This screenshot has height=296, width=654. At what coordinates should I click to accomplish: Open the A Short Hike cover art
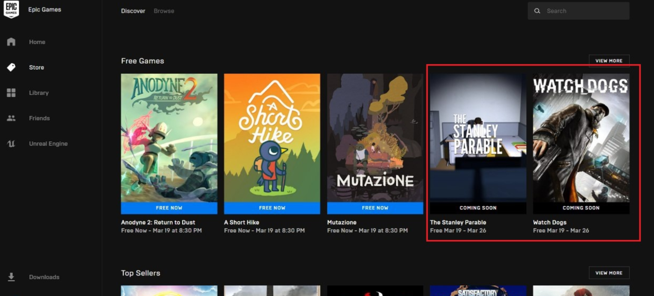click(272, 138)
